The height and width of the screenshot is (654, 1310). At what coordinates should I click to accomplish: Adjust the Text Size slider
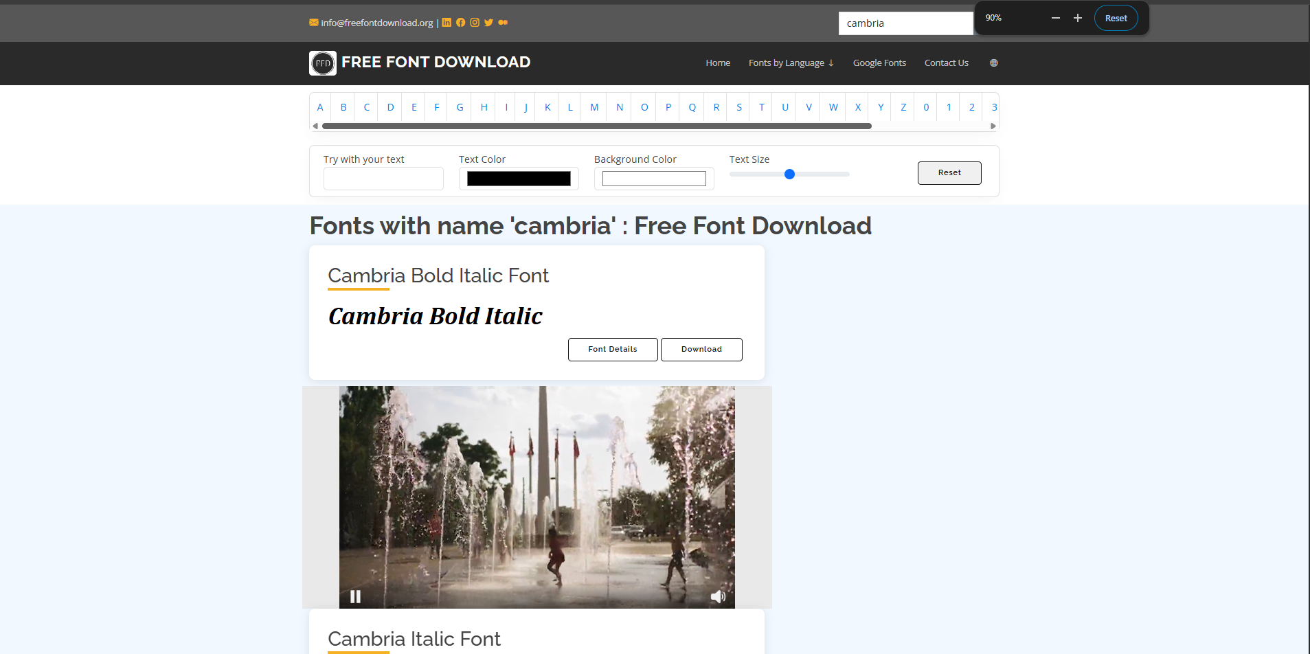coord(789,174)
